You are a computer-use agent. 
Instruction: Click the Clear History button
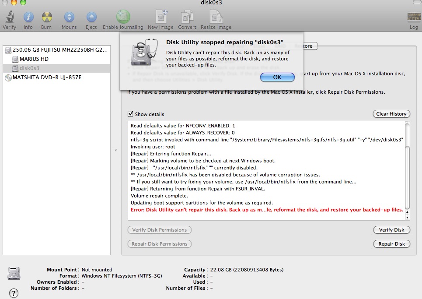tap(391, 114)
